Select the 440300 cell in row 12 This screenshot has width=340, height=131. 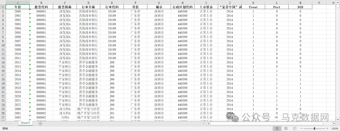183,54
